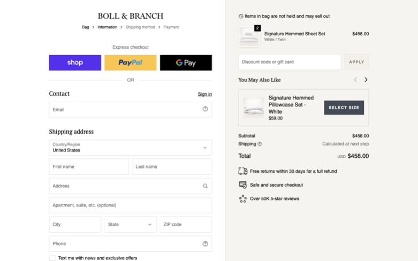This screenshot has width=418, height=261.
Task: Open the State dropdown
Action: (x=131, y=225)
